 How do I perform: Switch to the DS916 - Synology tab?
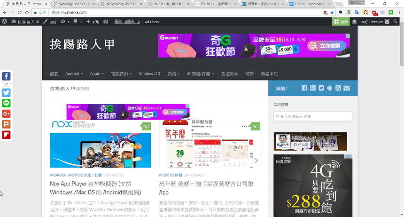tap(310, 4)
